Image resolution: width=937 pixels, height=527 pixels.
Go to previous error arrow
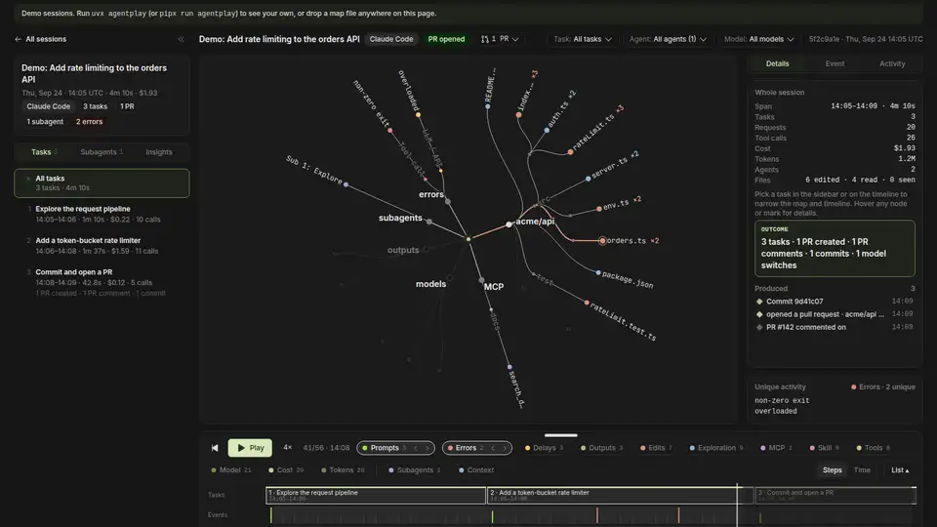(x=492, y=448)
